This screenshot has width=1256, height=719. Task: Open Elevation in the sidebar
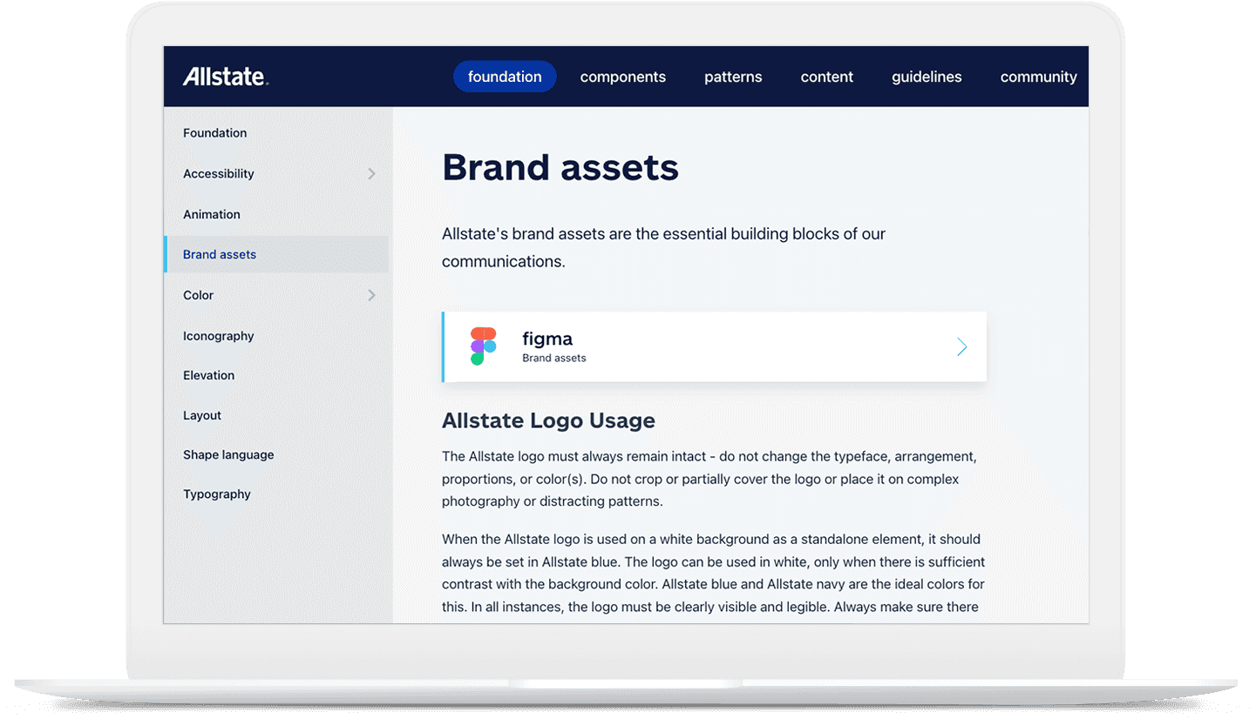tap(208, 375)
